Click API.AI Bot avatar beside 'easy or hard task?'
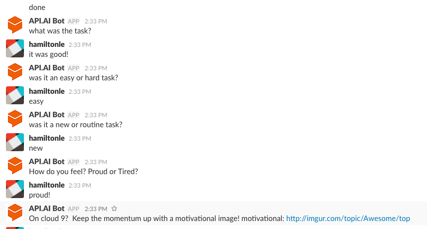Viewport: 427px width, 229px height. point(15,72)
